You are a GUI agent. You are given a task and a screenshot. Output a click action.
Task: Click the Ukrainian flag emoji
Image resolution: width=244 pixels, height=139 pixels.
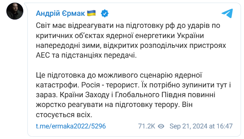91,13
